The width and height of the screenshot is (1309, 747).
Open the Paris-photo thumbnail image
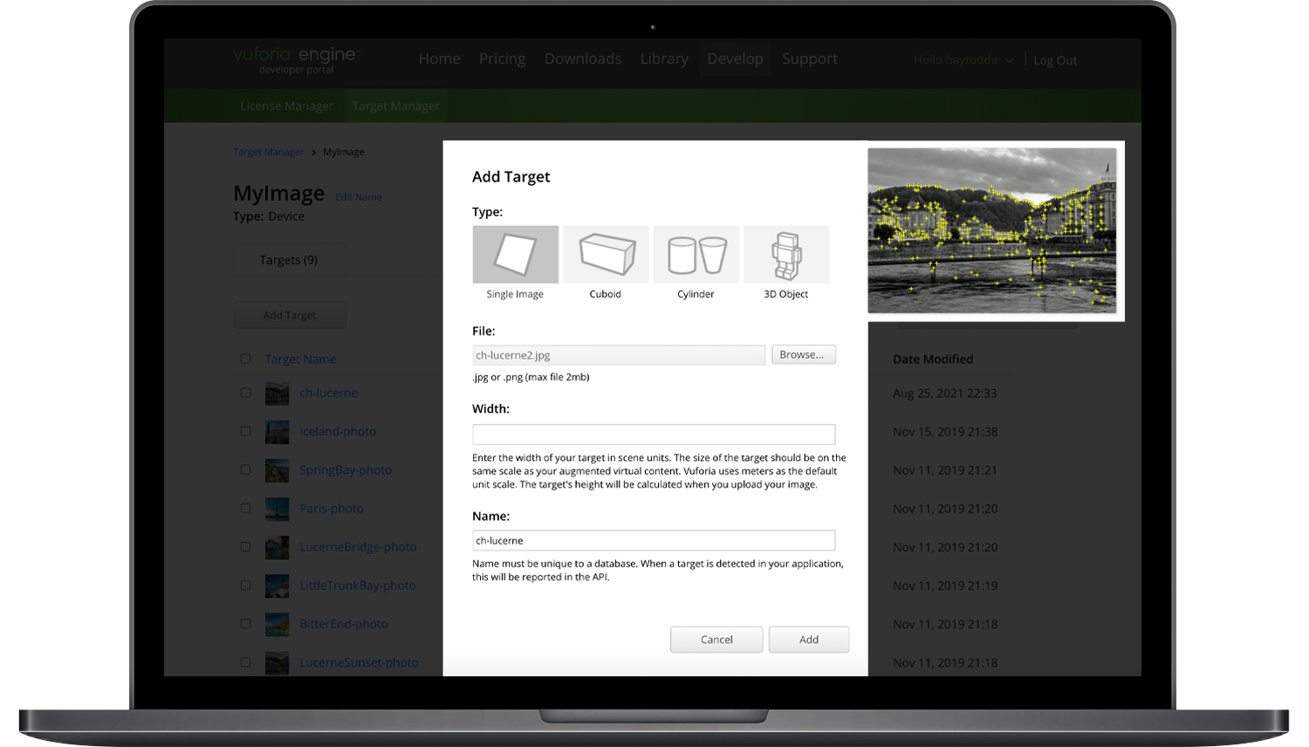pos(277,509)
